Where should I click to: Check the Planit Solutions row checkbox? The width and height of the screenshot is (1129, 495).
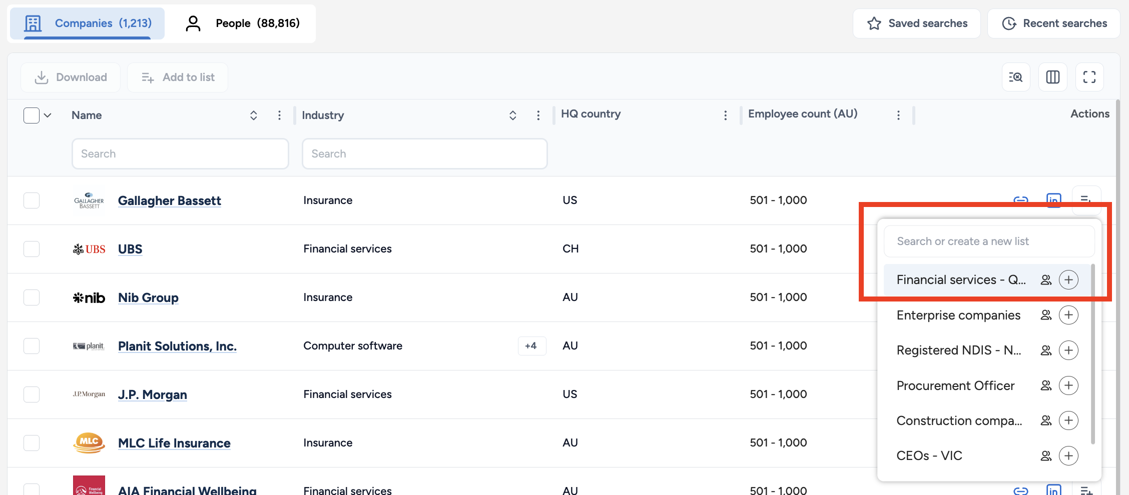(32, 346)
